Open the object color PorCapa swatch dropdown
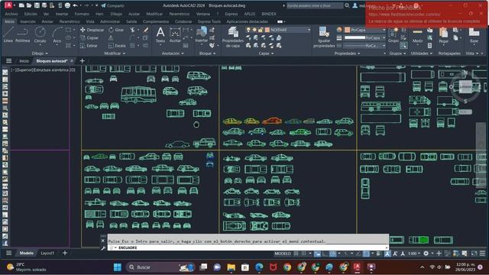489x275 pixels. point(365,30)
